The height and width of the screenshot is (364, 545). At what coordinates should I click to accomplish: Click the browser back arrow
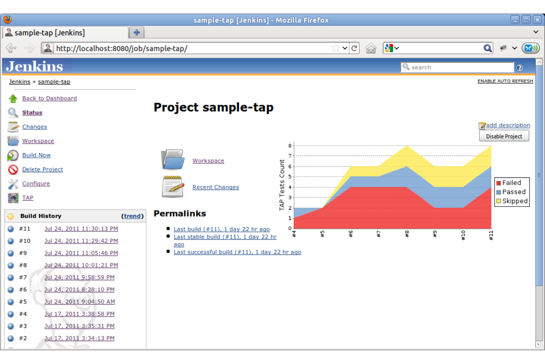(11, 48)
